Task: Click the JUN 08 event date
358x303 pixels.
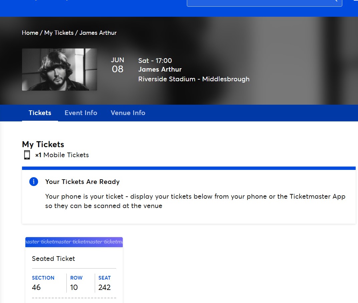Action: coord(117,65)
